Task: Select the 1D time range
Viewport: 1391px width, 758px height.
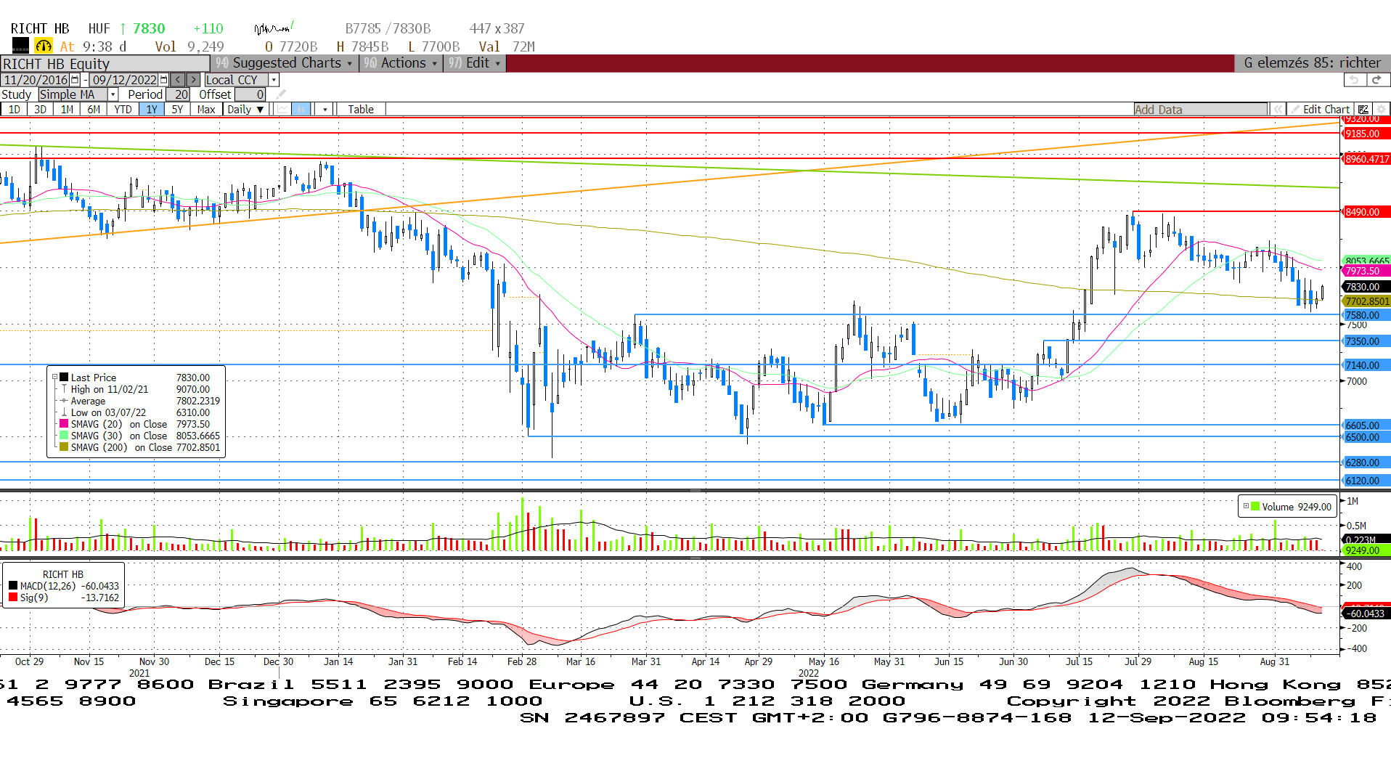Action: [15, 110]
